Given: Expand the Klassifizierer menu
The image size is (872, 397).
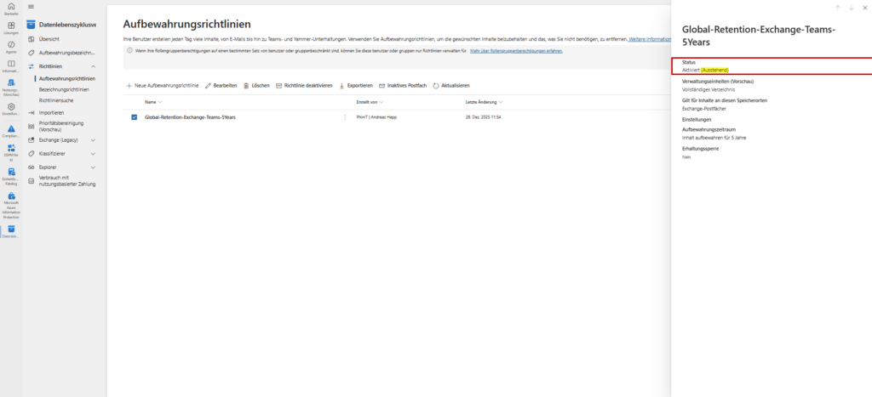Looking at the screenshot, I should pyautogui.click(x=93, y=154).
